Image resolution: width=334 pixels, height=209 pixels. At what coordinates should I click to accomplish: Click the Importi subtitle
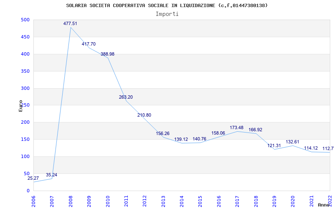pyautogui.click(x=167, y=14)
